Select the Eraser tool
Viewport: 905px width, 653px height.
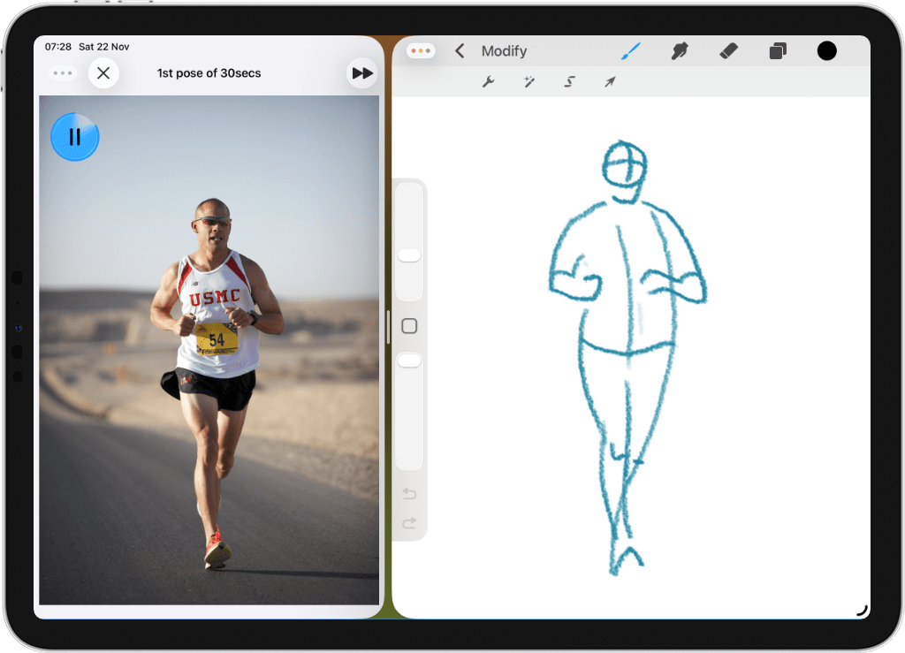coord(728,50)
